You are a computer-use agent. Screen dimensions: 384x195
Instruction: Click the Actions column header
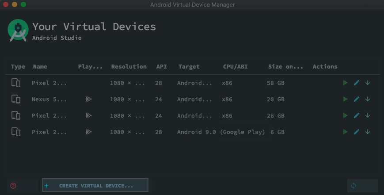pyautogui.click(x=325, y=67)
